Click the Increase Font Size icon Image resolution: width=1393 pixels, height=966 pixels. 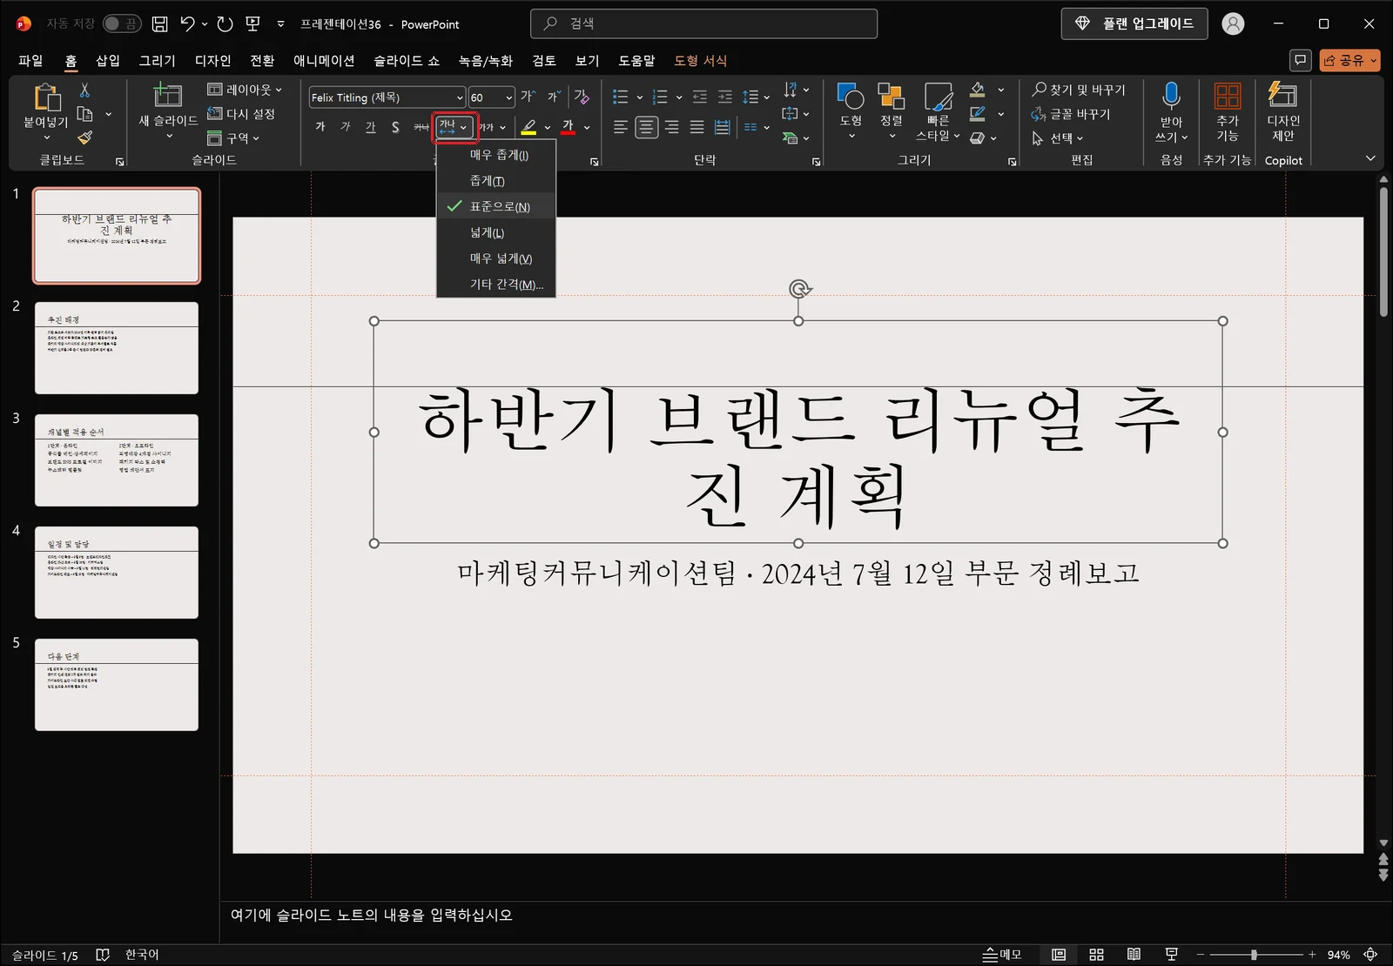(x=528, y=97)
